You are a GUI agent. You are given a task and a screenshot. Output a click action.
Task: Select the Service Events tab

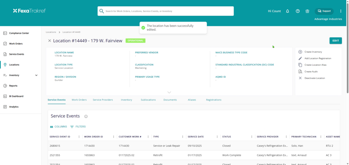pyautogui.click(x=57, y=100)
